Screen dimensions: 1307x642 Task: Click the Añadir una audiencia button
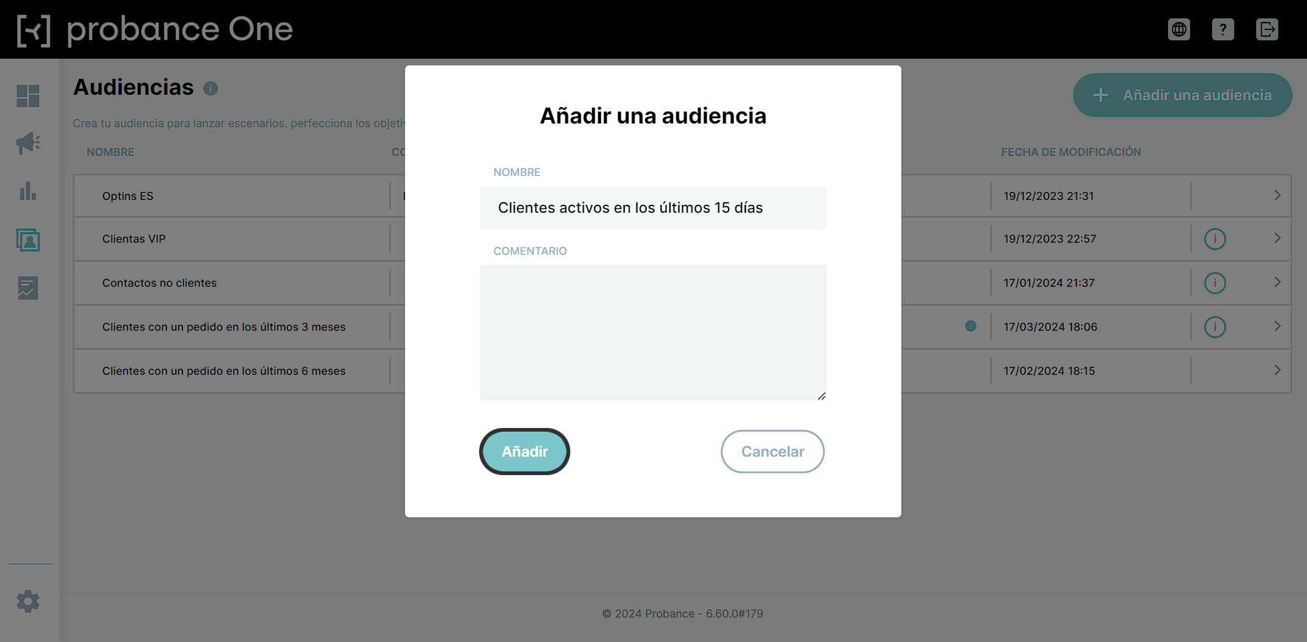coord(1183,95)
